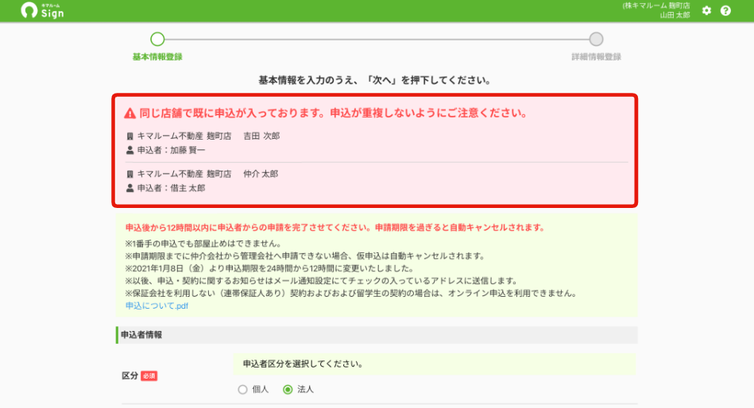Image resolution: width=754 pixels, height=408 pixels.
Task: Click note about メール通知設定 addresses
Action: pyautogui.click(x=322, y=281)
